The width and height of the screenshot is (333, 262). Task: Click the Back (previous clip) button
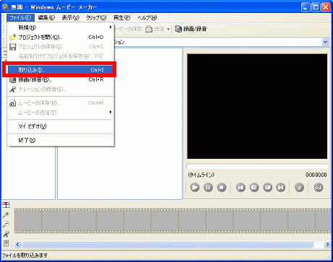point(241,187)
